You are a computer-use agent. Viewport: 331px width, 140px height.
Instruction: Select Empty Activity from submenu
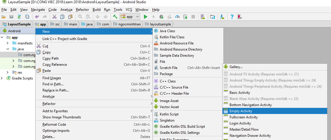[x=241, y=111]
